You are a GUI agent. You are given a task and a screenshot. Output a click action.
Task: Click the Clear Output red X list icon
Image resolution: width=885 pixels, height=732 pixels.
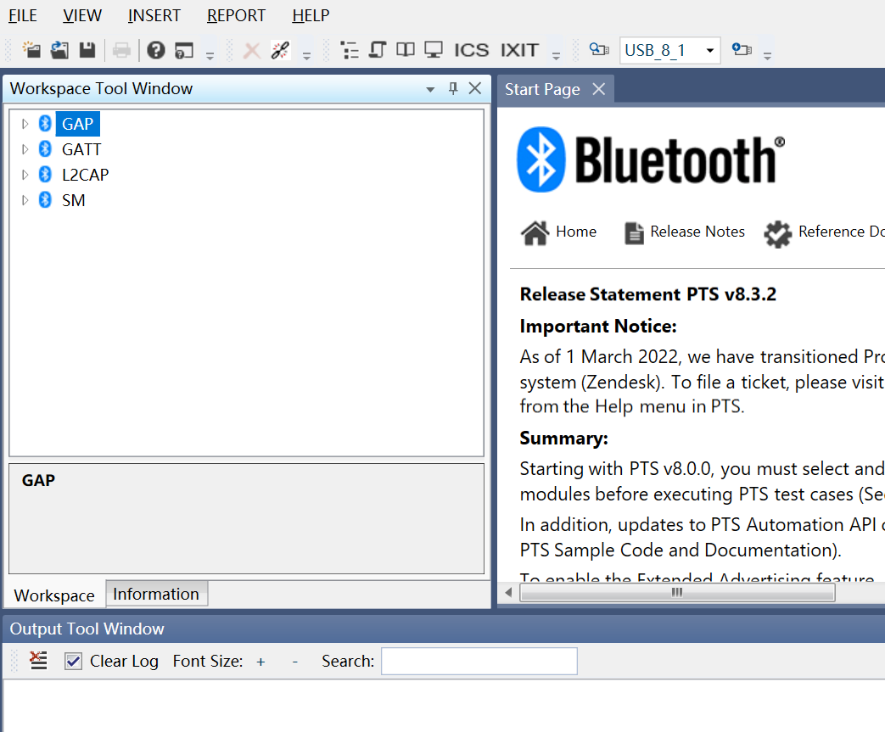[x=38, y=660]
